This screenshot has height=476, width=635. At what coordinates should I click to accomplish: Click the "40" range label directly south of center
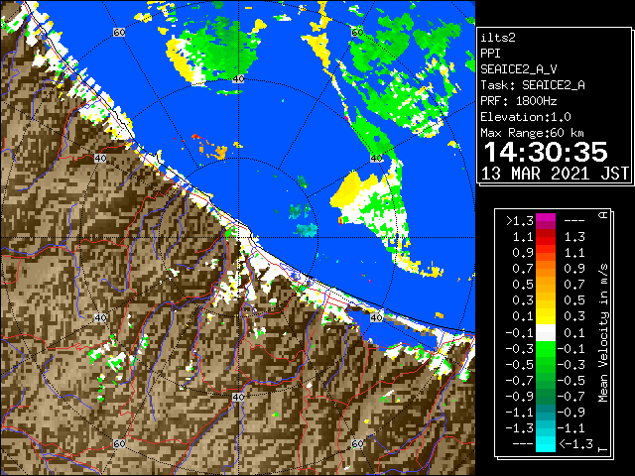238,397
